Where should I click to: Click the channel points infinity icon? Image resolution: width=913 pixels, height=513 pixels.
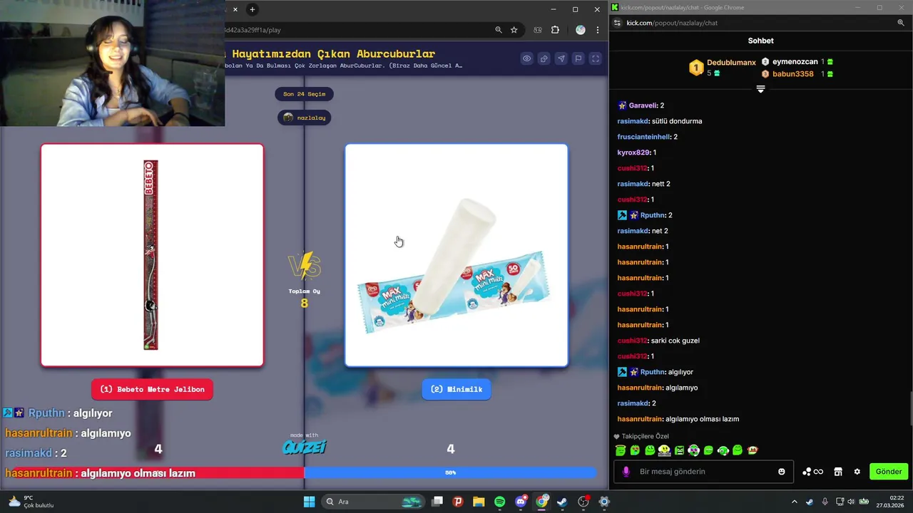[818, 472]
